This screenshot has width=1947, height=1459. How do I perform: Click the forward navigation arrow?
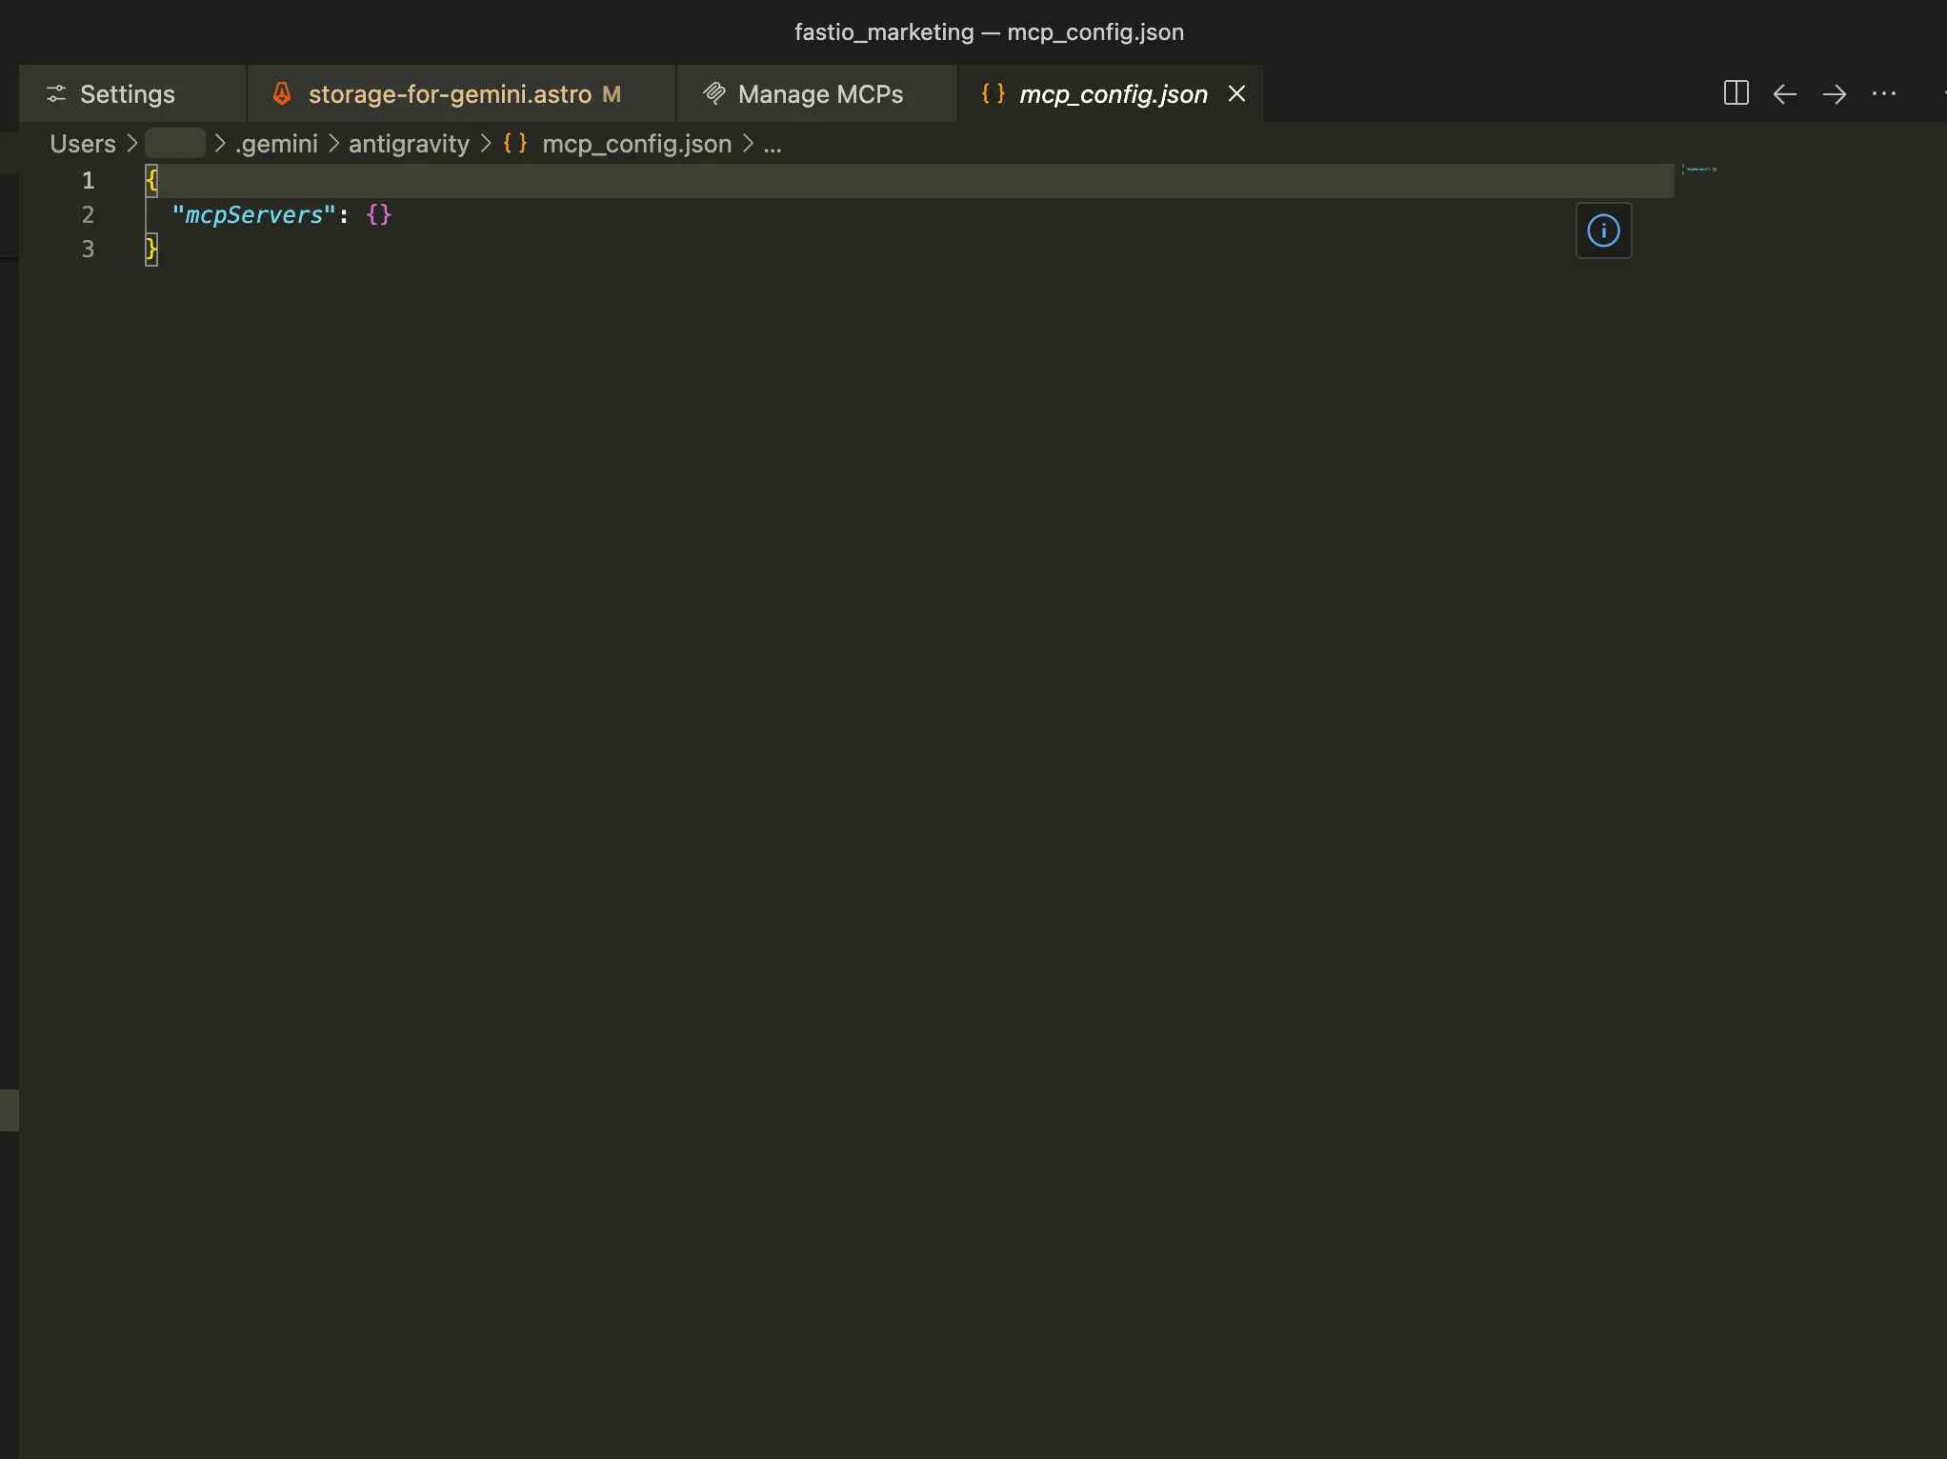coord(1835,93)
